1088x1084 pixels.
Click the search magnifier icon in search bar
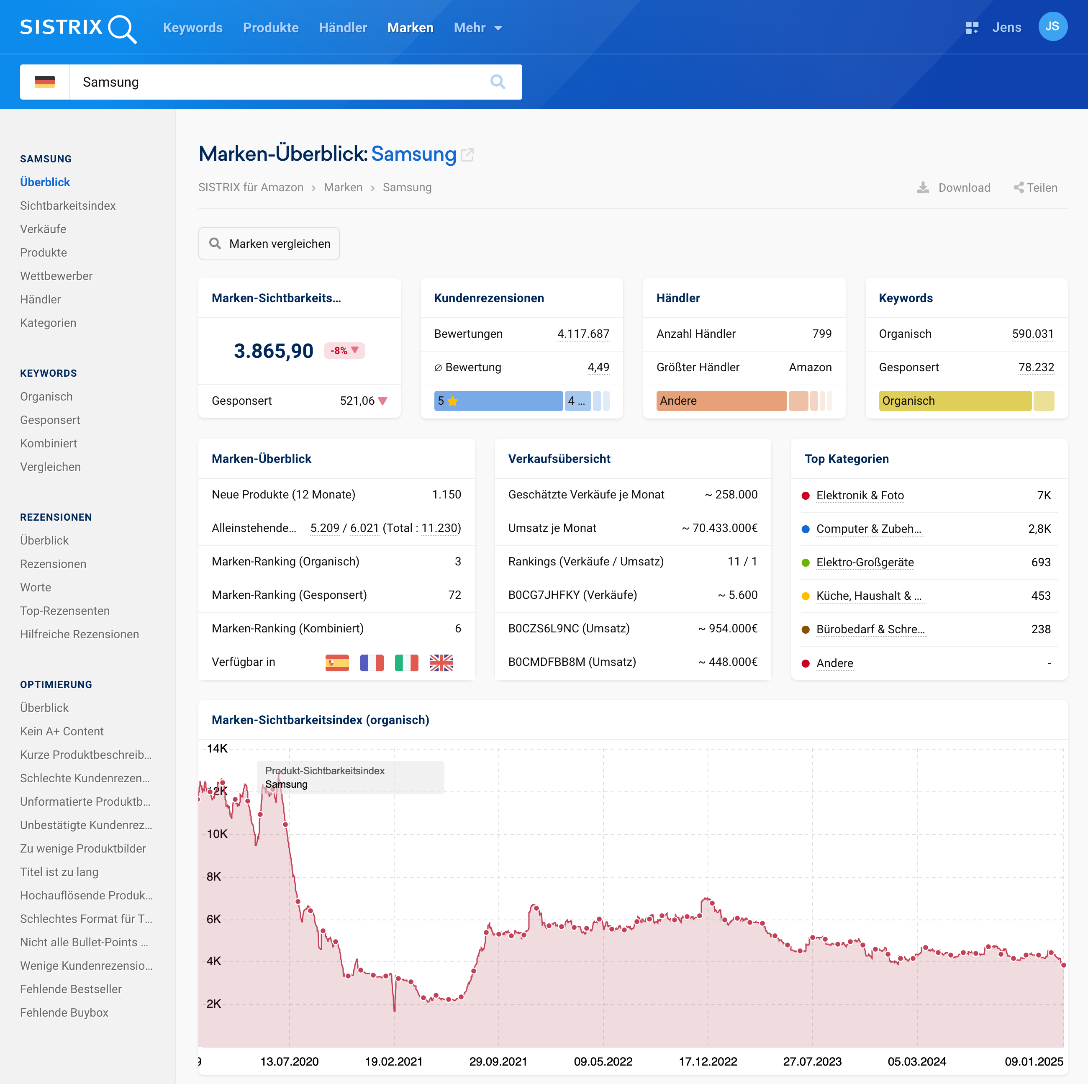point(498,82)
